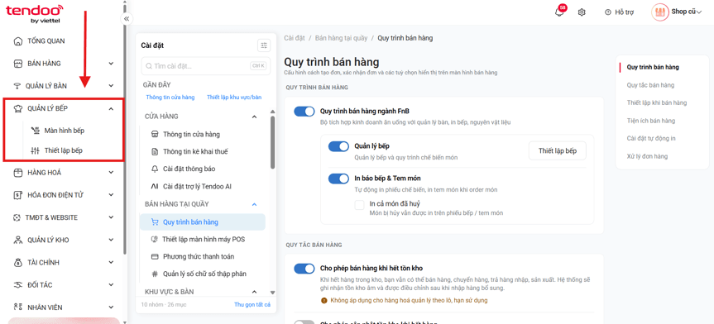
Task: Click the Thiết lập bếp button
Action: 558,151
